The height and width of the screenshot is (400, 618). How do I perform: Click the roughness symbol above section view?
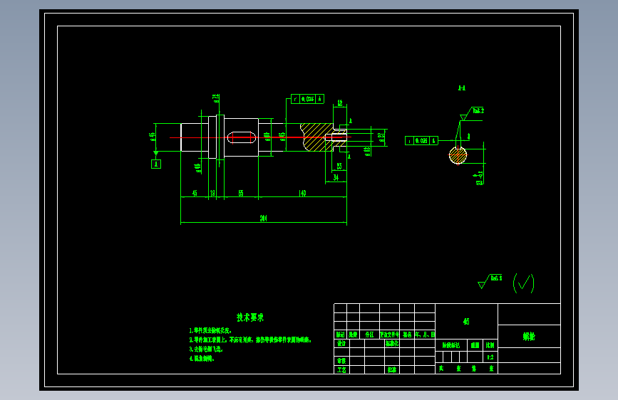[x=472, y=114]
